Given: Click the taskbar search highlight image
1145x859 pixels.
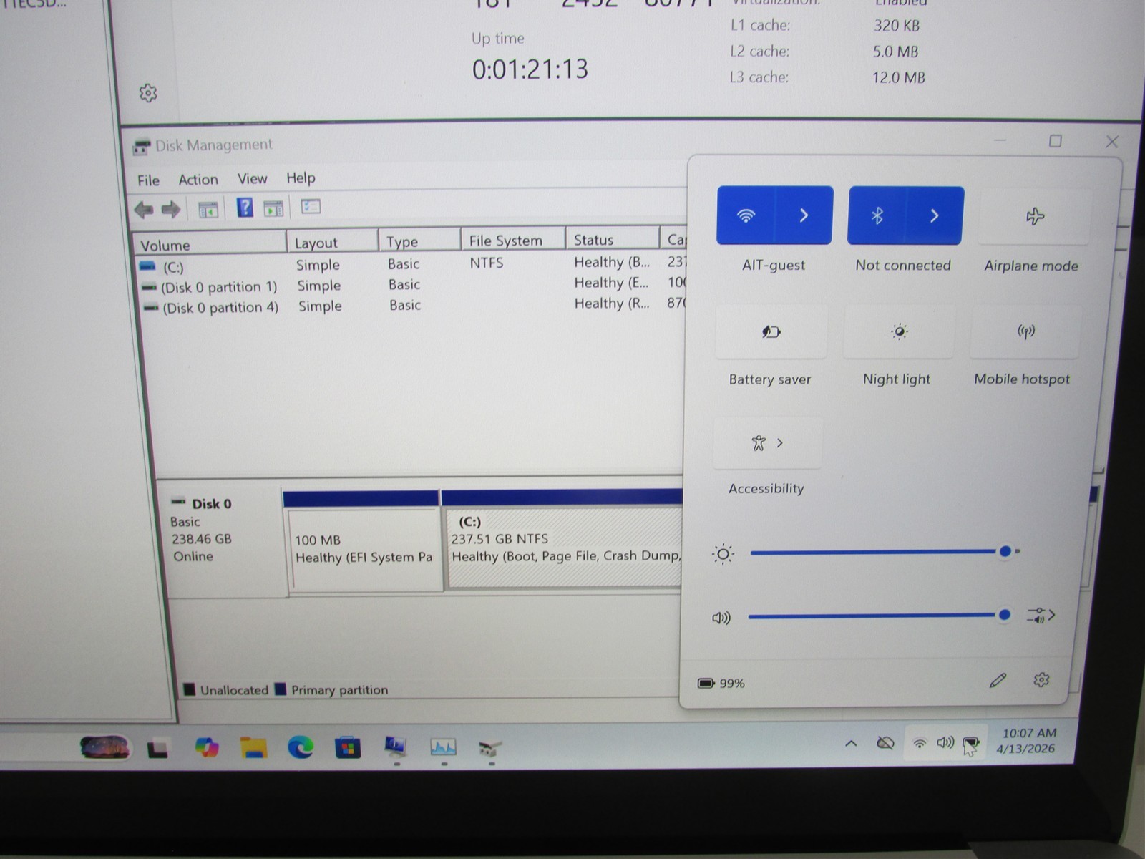Looking at the screenshot, I should pyautogui.click(x=104, y=748).
